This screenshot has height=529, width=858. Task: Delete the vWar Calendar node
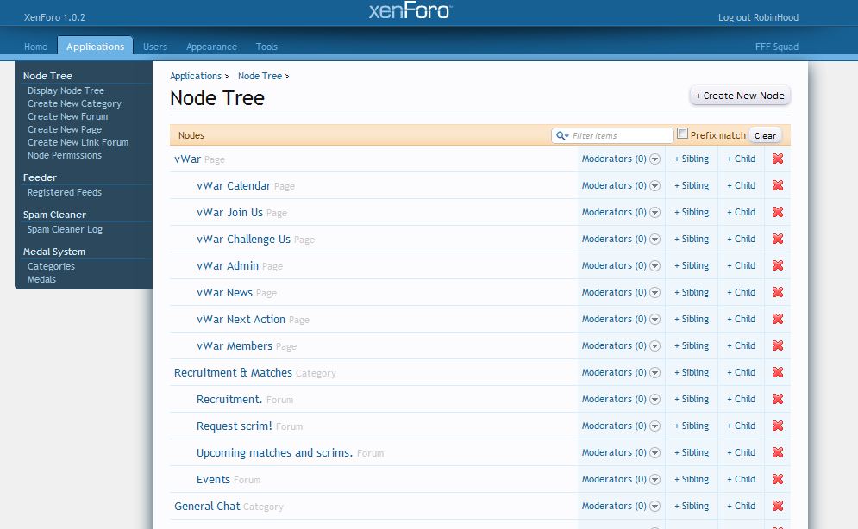tap(778, 185)
